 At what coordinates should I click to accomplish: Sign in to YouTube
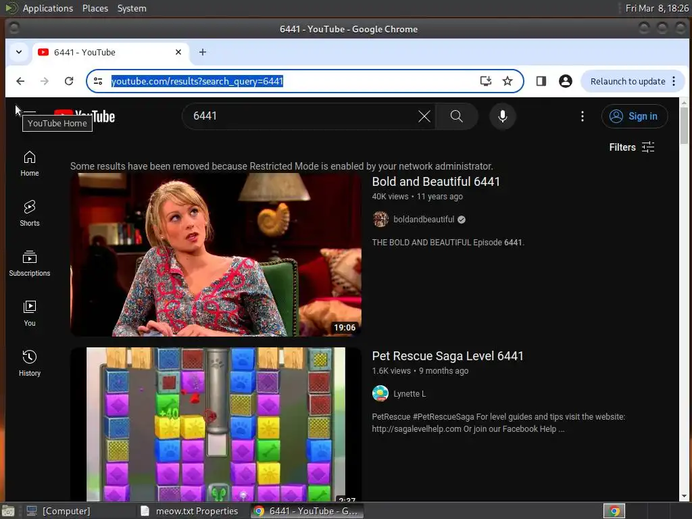click(634, 116)
